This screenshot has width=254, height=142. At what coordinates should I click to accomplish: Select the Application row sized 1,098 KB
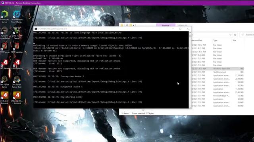tap(218, 89)
